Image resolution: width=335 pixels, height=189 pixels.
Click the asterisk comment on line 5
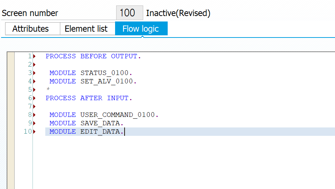48,89
